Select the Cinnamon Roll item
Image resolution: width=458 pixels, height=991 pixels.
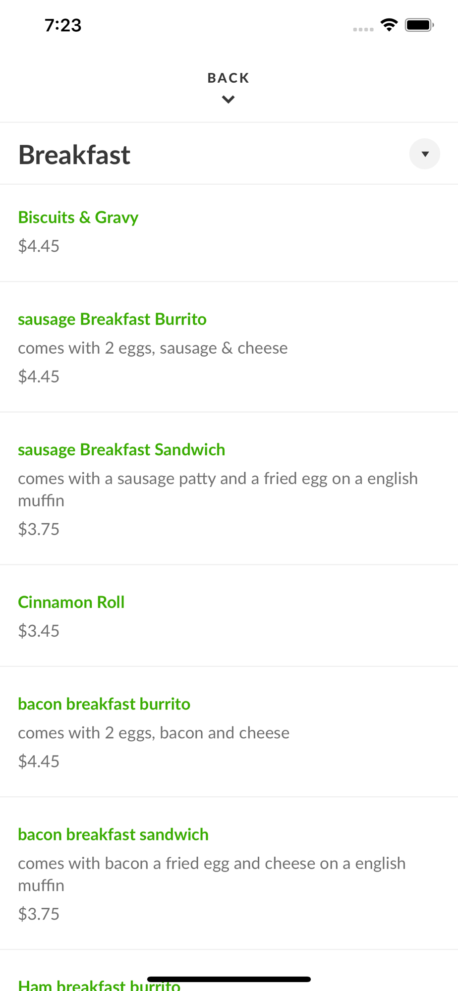coord(71,603)
